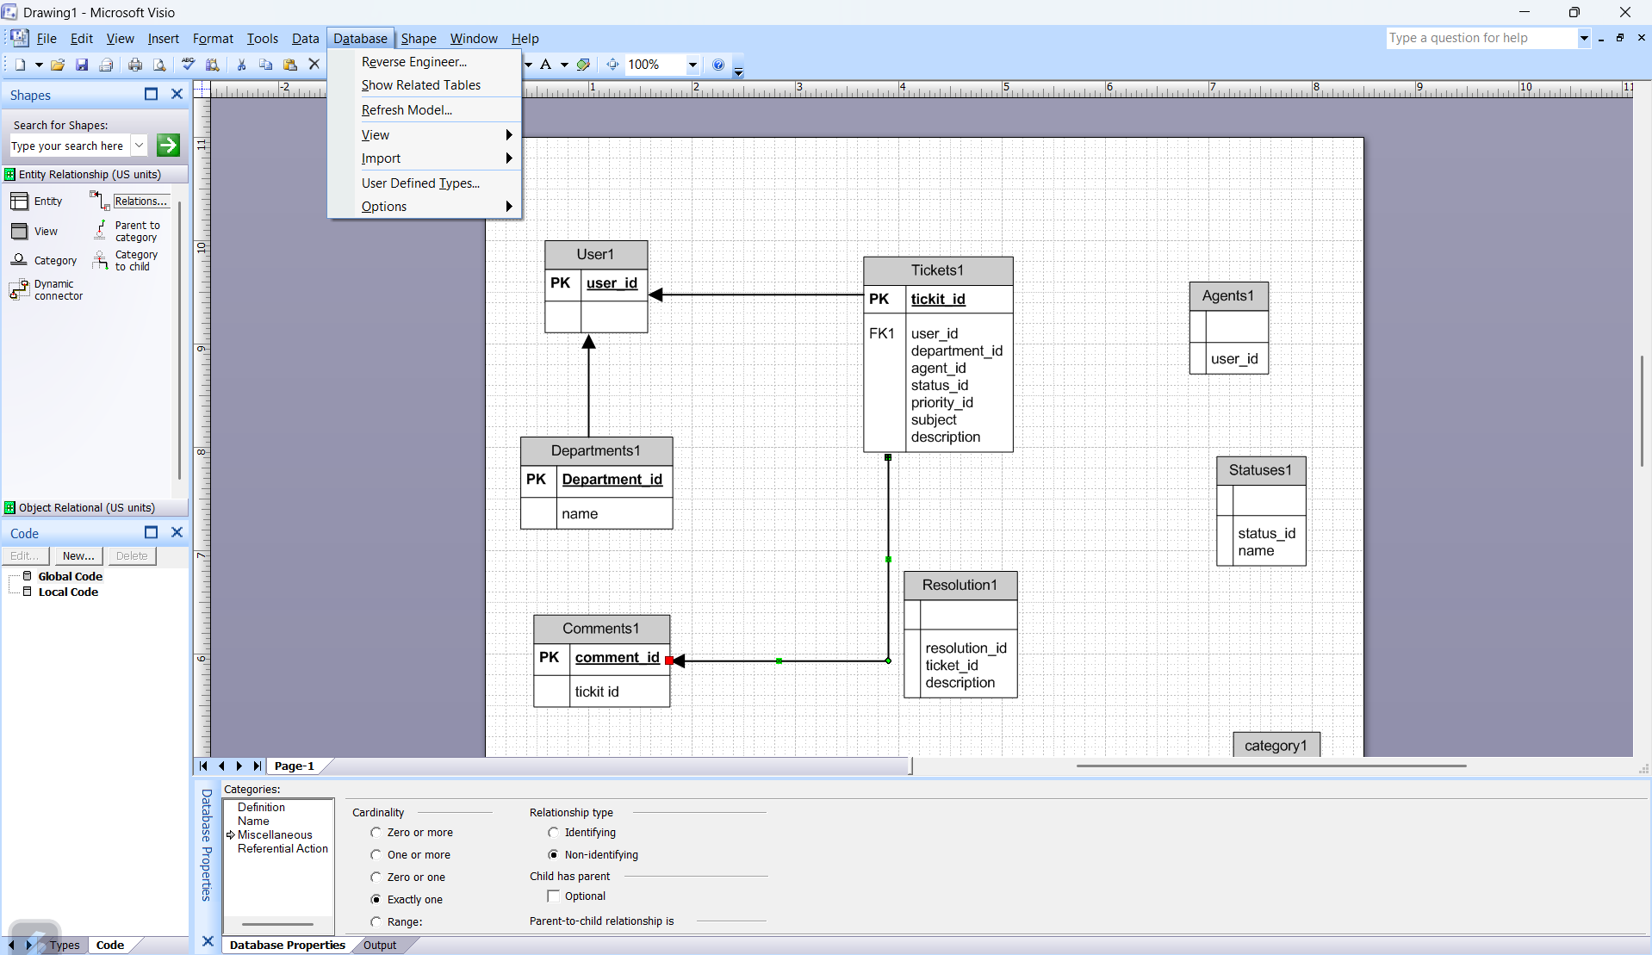
Task: Open the shape search history dropdown
Action: [x=139, y=146]
